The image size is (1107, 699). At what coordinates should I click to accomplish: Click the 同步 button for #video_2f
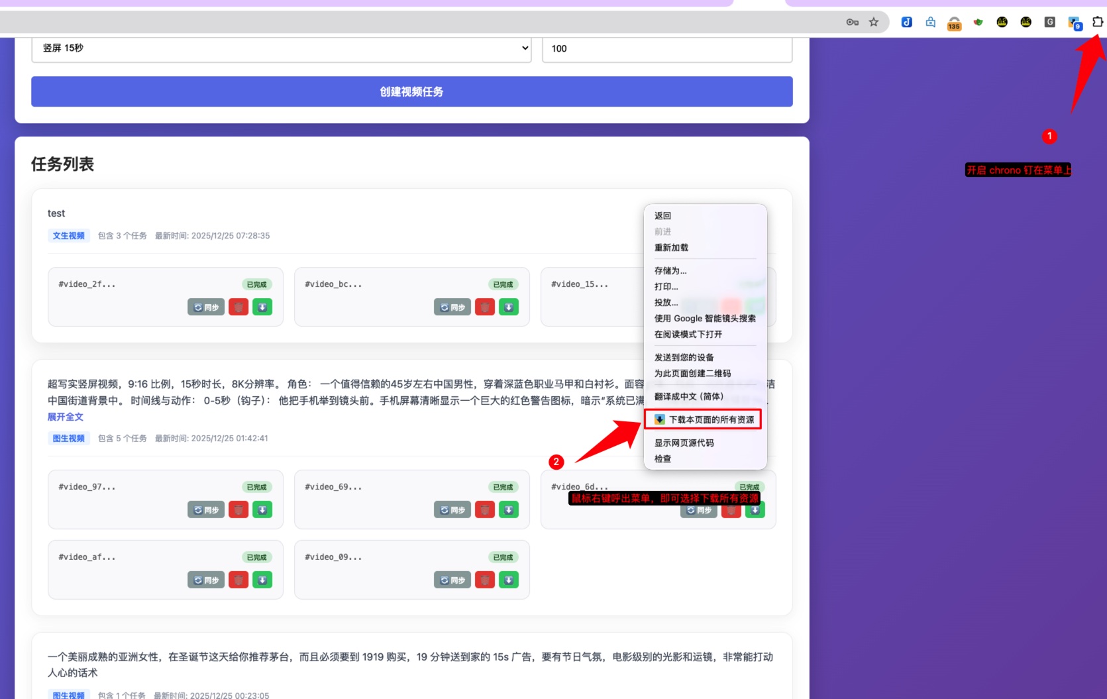coord(206,307)
